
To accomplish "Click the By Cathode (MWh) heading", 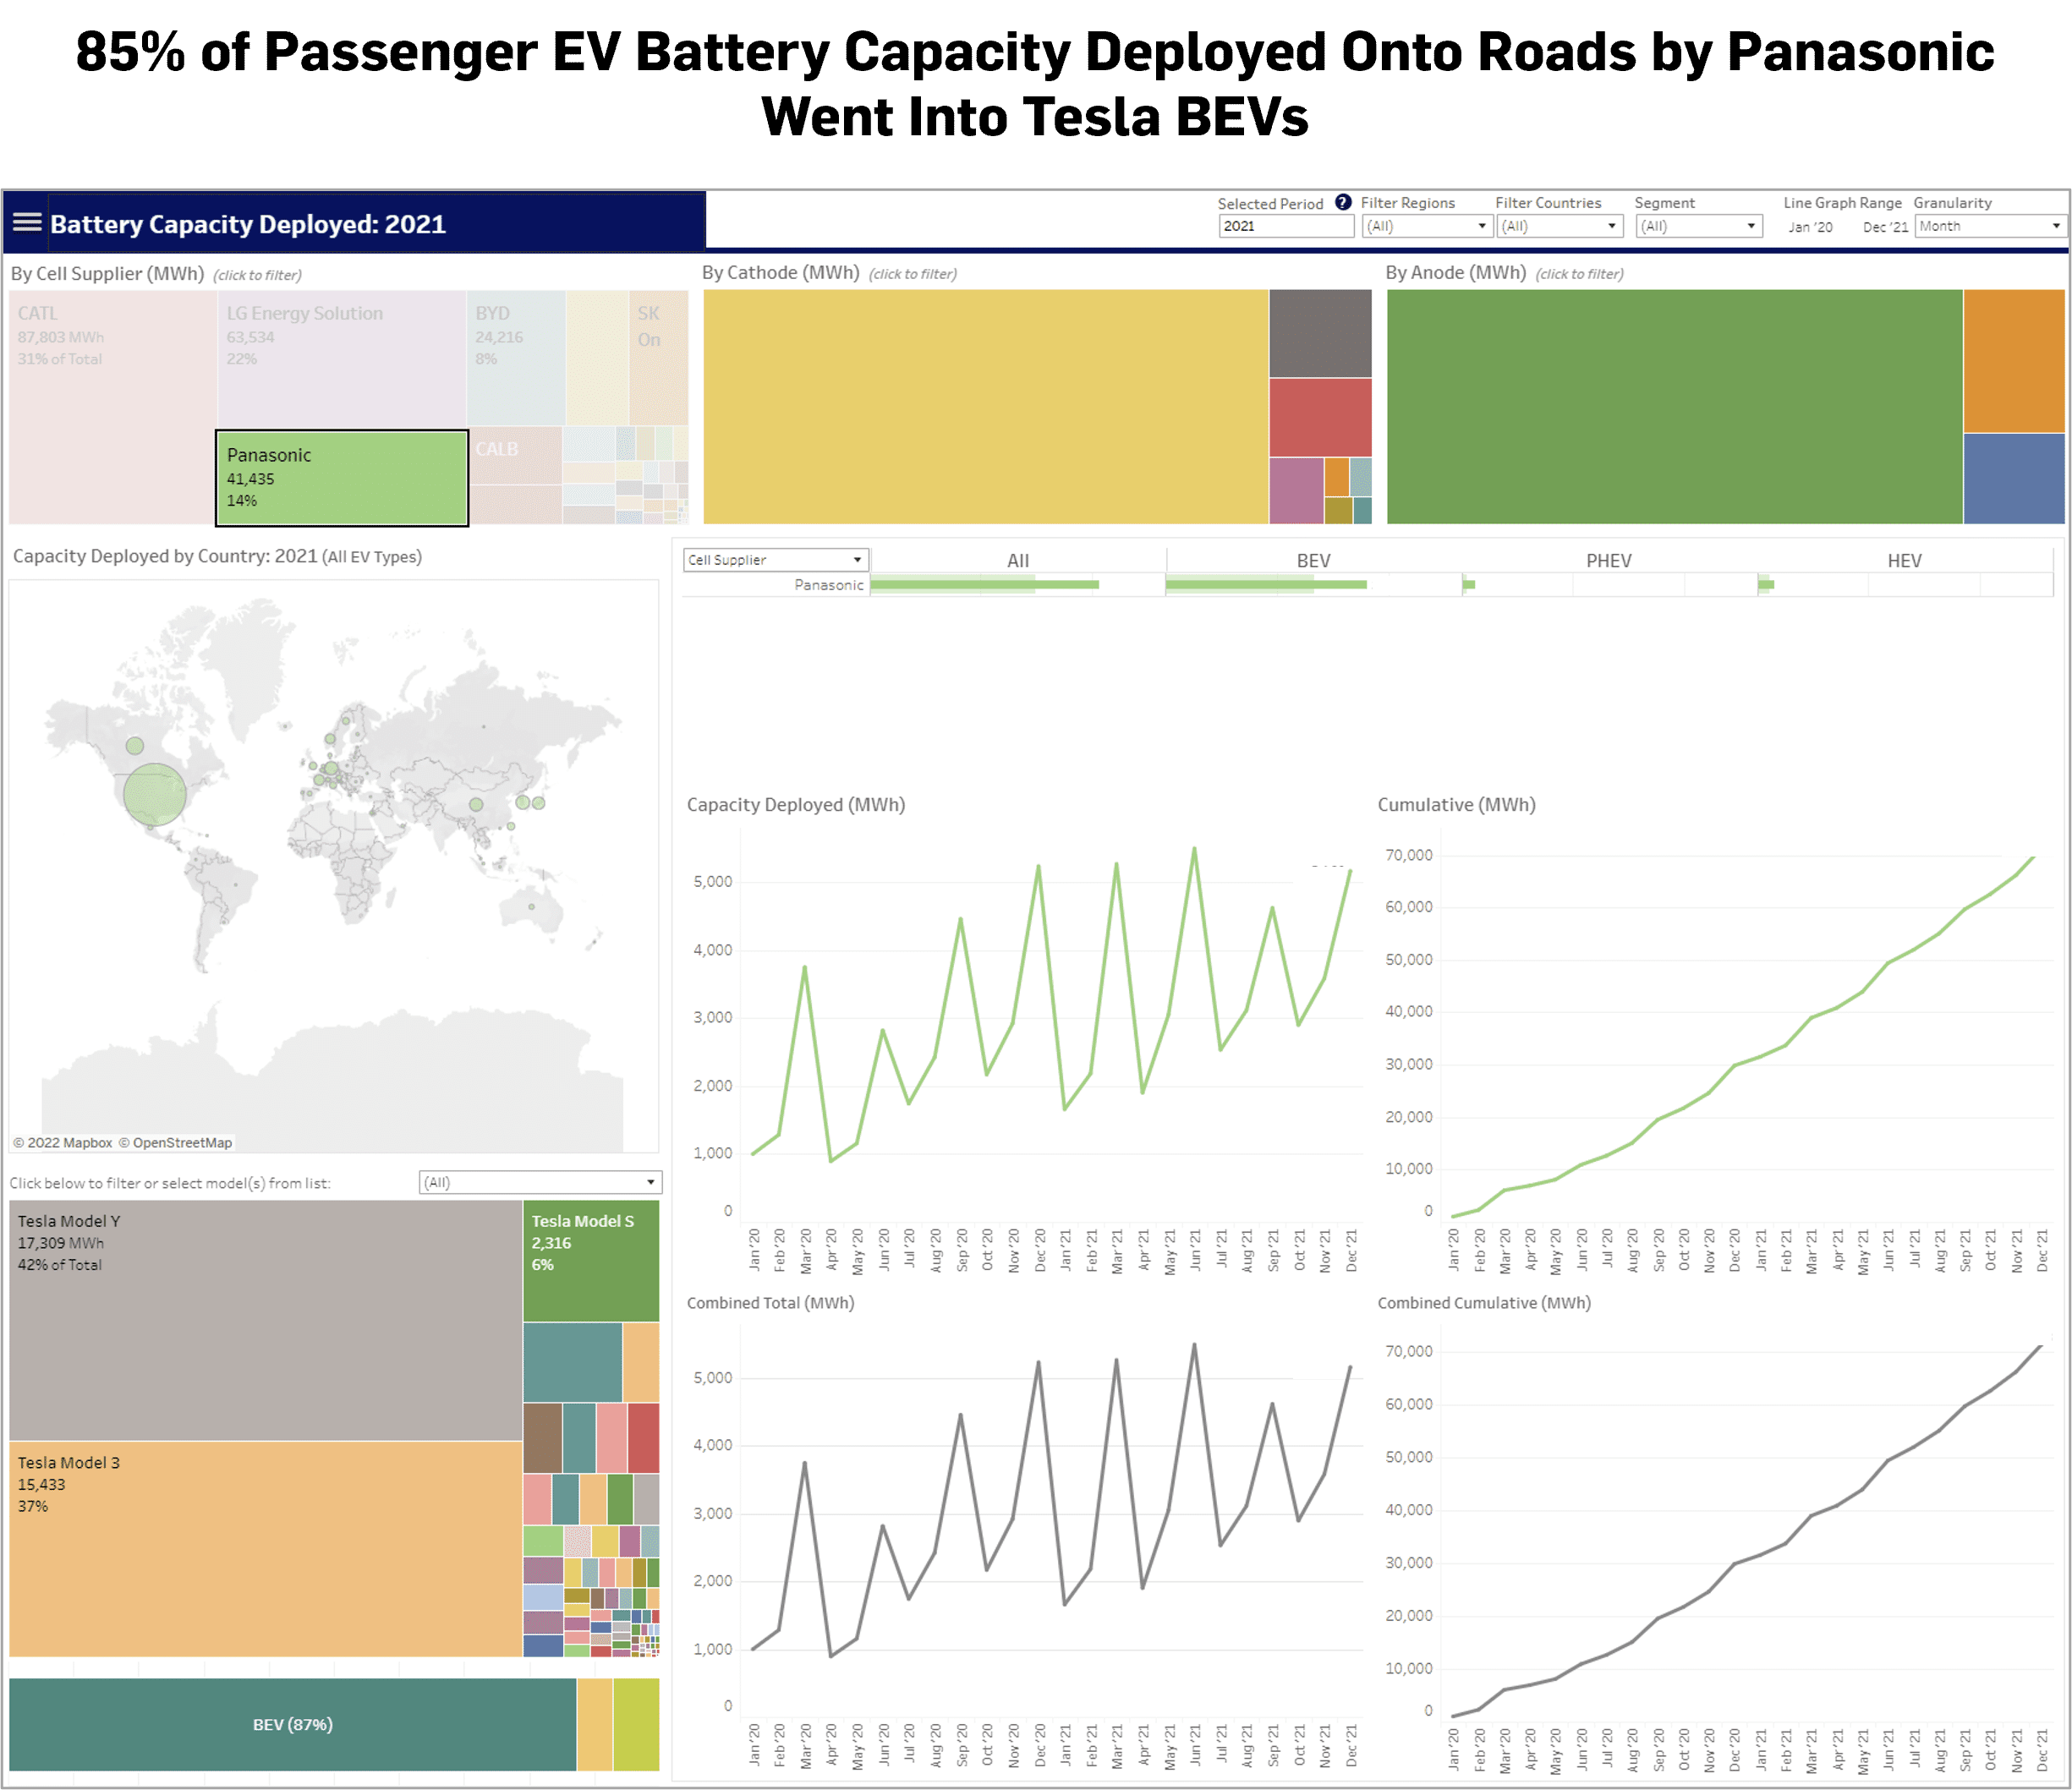I will (780, 272).
